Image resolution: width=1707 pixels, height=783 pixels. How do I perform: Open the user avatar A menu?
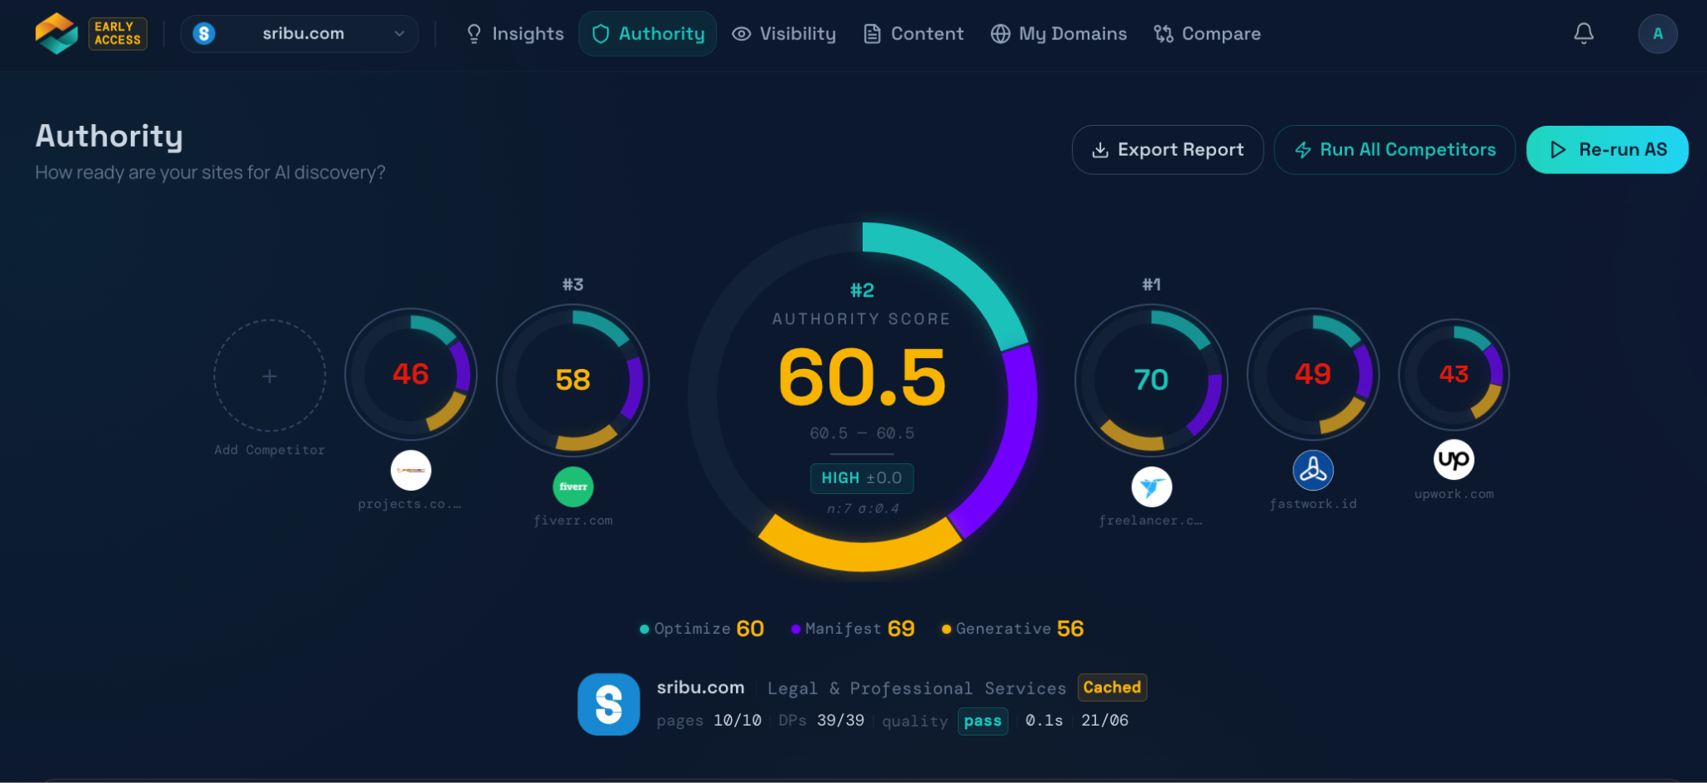1658,34
